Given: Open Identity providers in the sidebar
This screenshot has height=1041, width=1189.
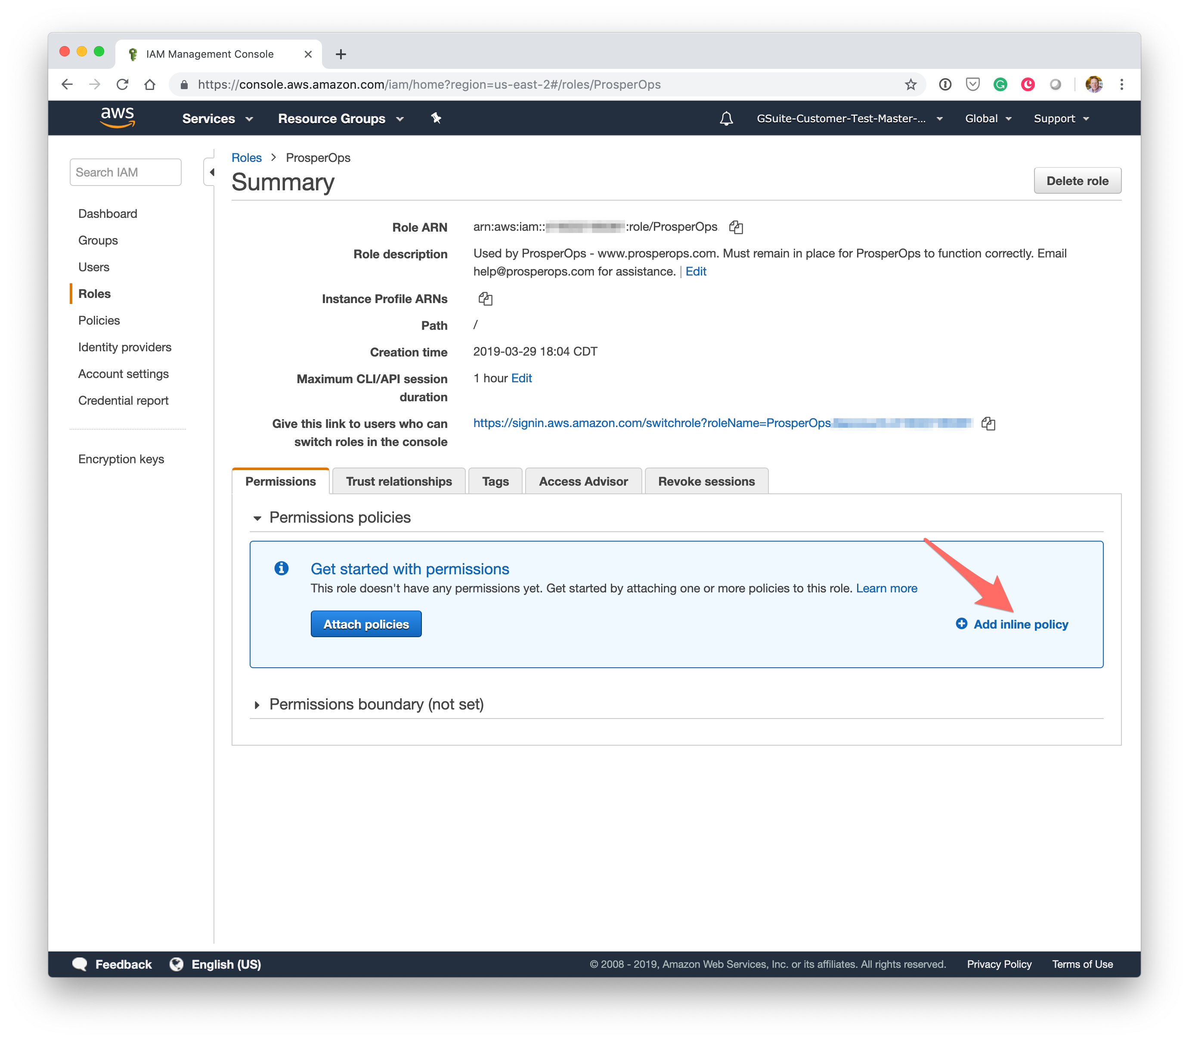Looking at the screenshot, I should point(125,347).
